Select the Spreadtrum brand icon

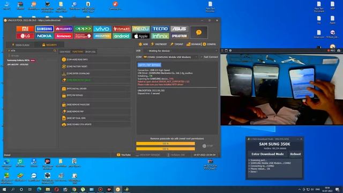point(179,36)
